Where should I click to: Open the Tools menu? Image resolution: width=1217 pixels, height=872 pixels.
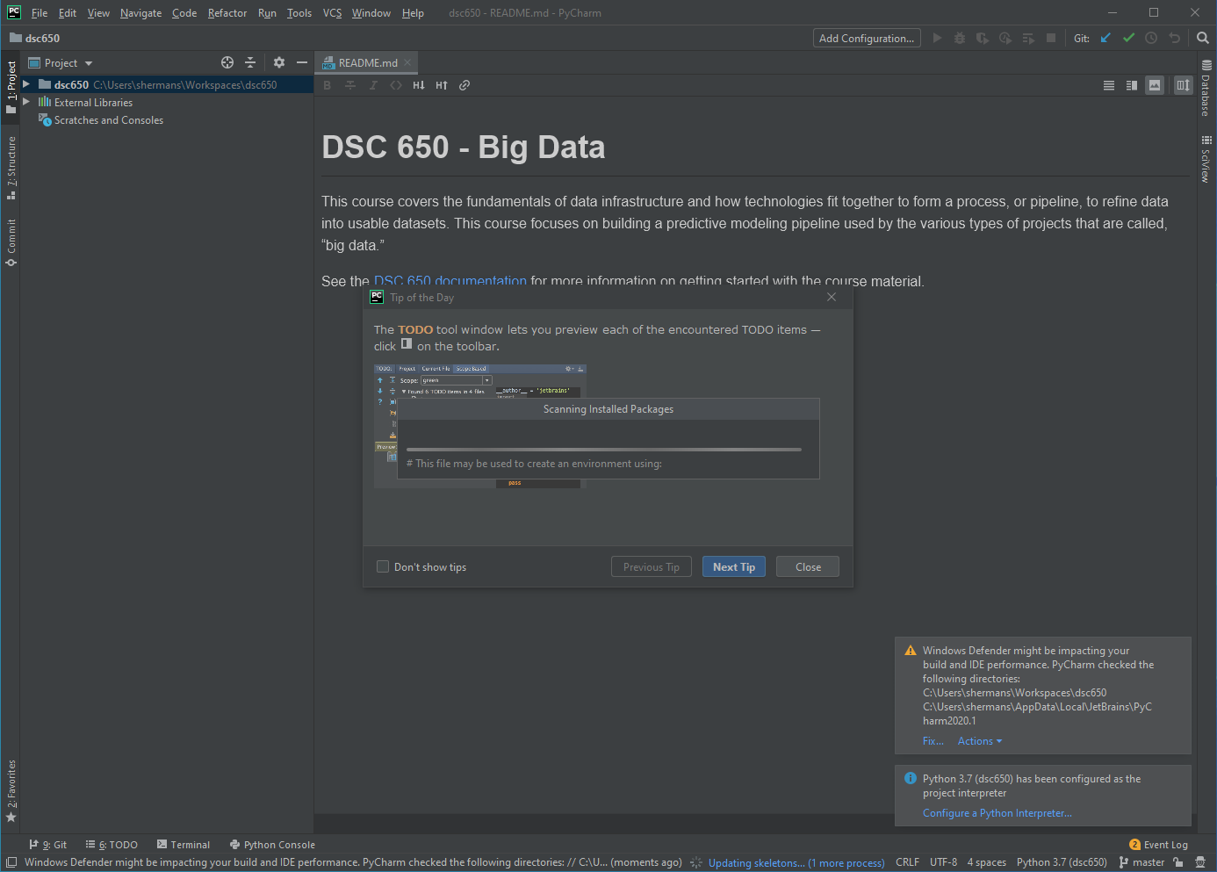click(x=299, y=13)
